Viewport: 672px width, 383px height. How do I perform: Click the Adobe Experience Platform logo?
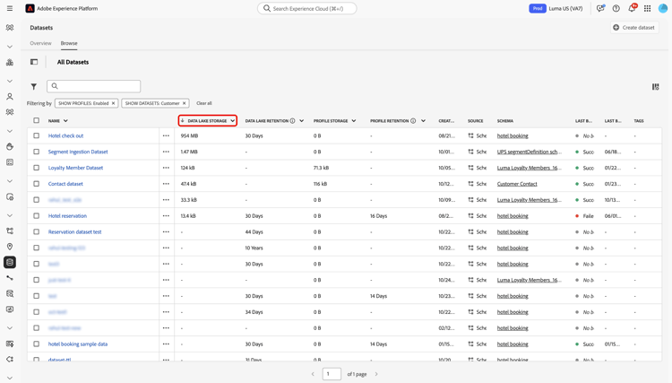pos(30,9)
